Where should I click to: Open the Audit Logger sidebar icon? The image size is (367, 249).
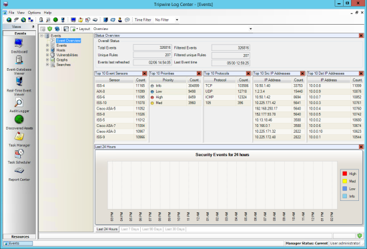(x=19, y=105)
